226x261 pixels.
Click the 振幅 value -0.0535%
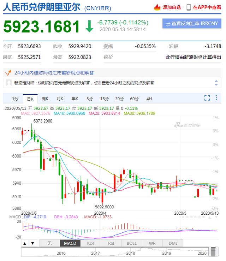tap(145, 46)
